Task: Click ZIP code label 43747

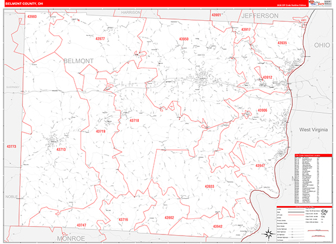Action: (x=81, y=225)
